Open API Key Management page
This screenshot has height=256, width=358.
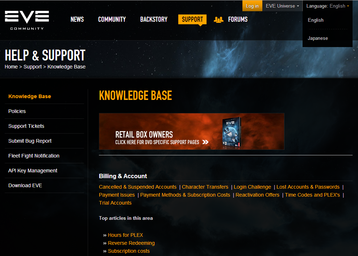(x=33, y=171)
